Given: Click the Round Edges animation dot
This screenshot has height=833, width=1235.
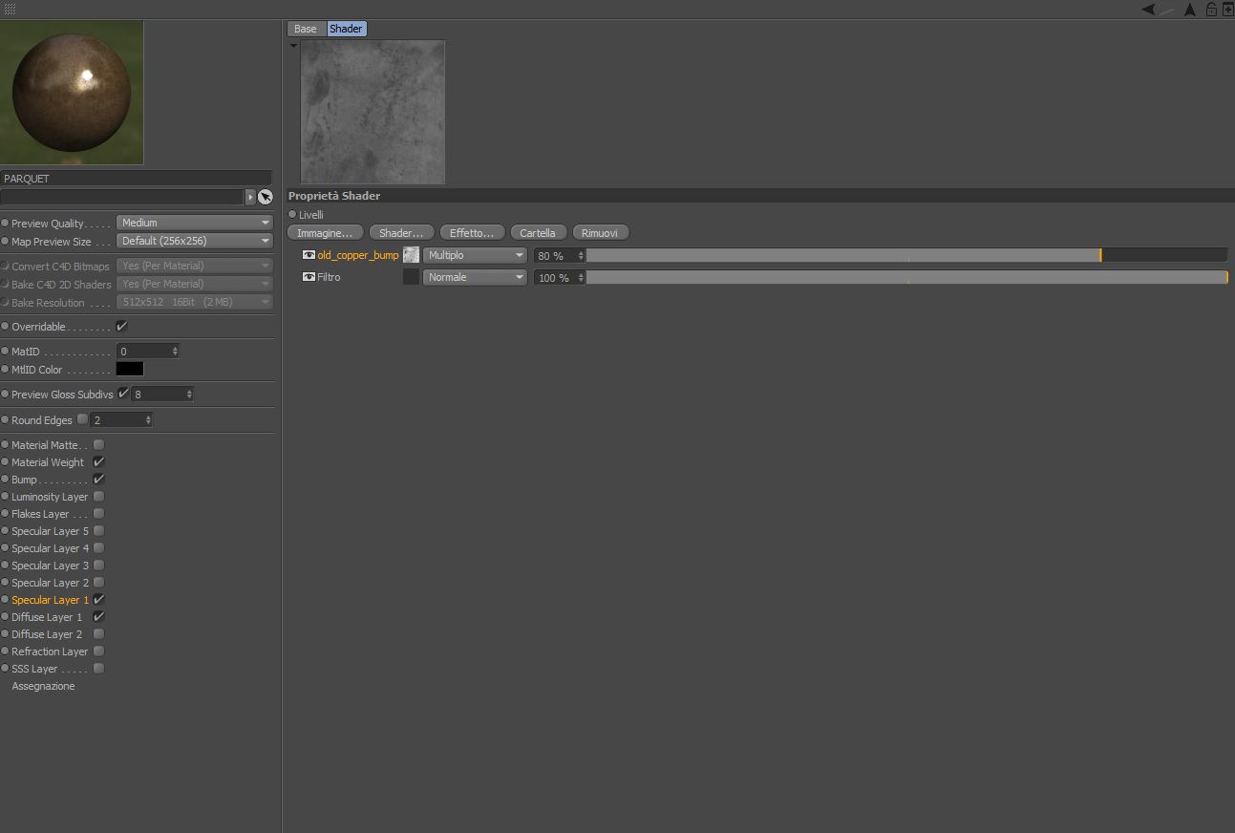Looking at the screenshot, I should click(x=5, y=419).
